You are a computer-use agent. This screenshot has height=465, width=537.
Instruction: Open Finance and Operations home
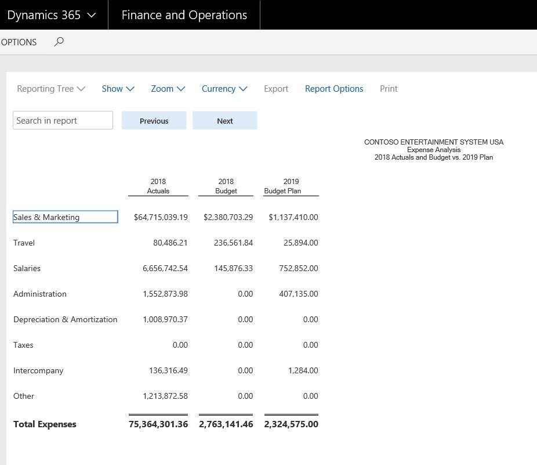click(184, 15)
